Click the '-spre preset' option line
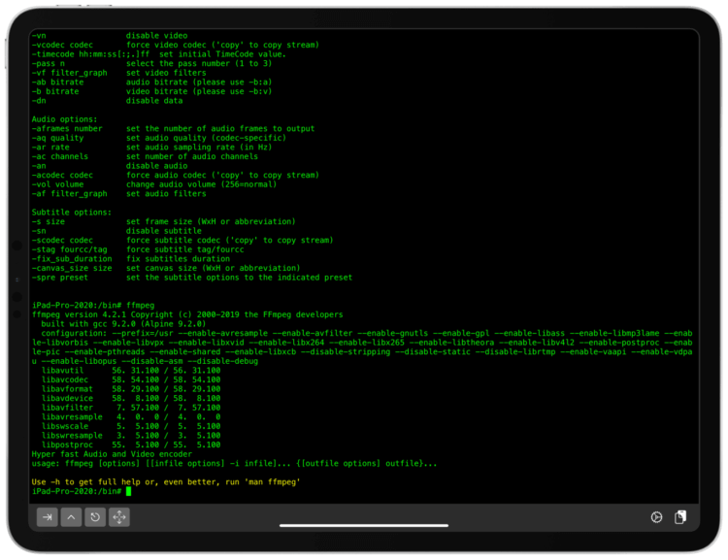 (x=192, y=277)
